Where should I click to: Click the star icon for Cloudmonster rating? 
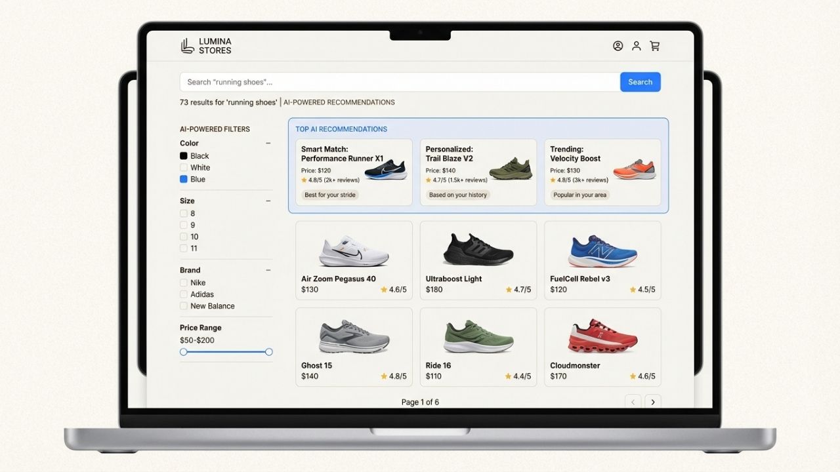click(x=633, y=376)
